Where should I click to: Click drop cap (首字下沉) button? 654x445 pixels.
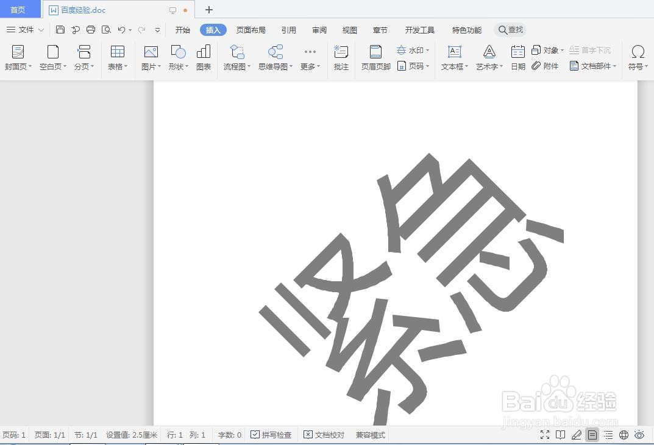point(590,50)
